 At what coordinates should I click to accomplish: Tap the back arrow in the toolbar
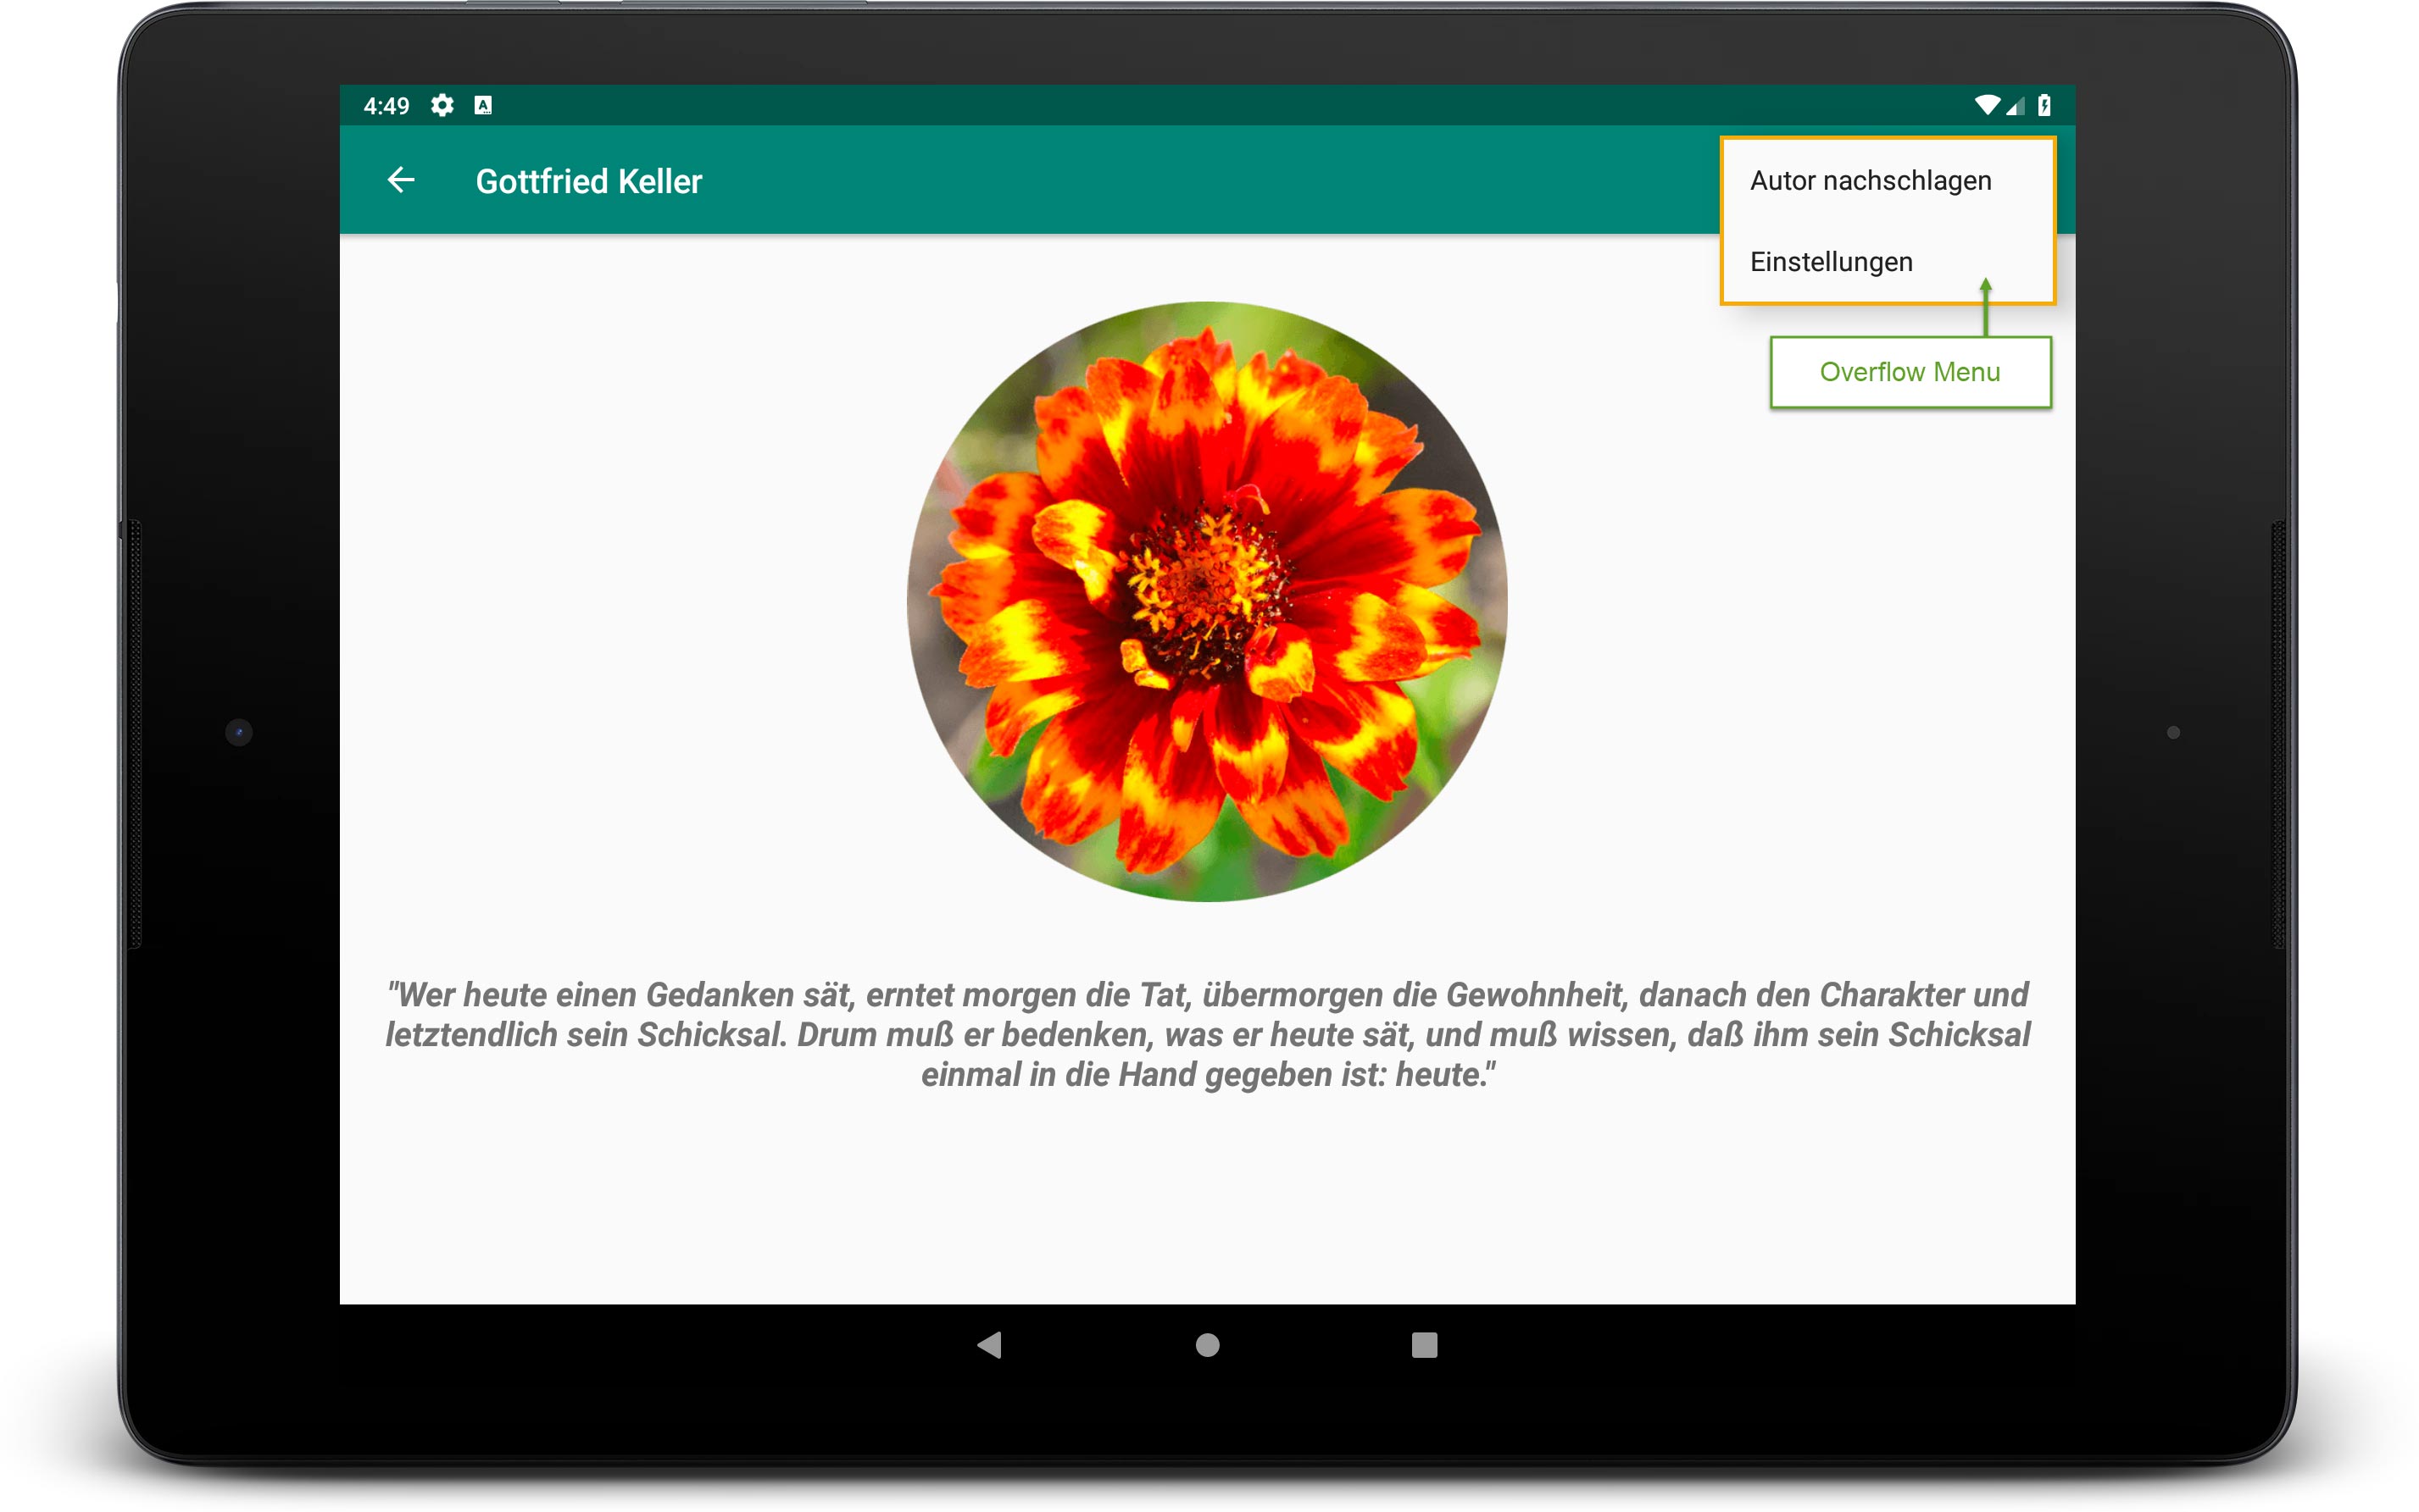(x=401, y=180)
